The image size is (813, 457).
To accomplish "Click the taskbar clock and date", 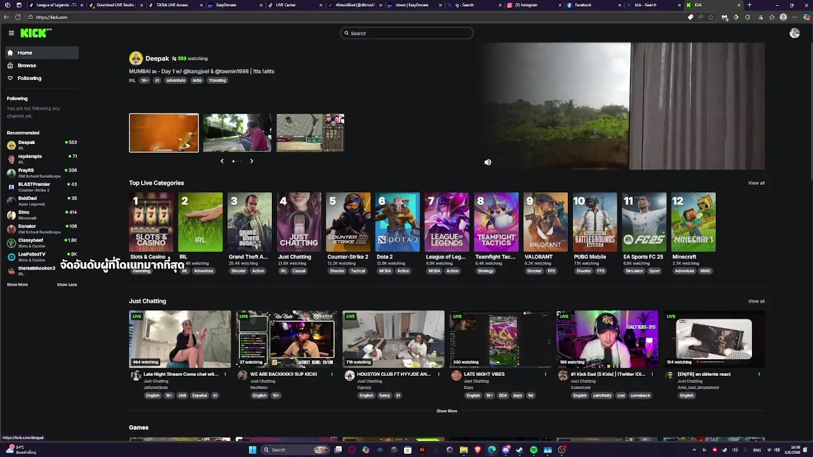I will click(791, 450).
